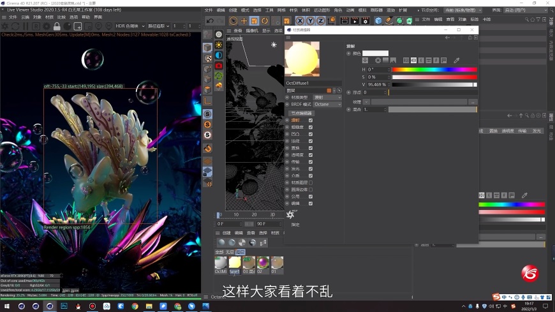The image size is (555, 312).
Task: Open the 材质 menu in Live Viewer
Action: click(49, 17)
